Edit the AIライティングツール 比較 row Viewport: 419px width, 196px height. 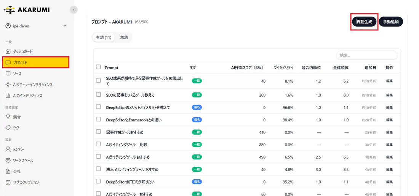click(x=389, y=145)
